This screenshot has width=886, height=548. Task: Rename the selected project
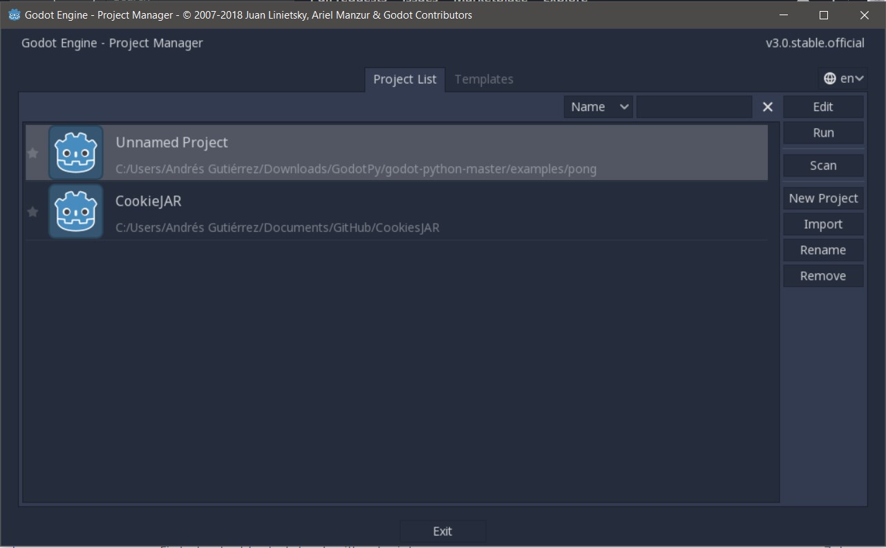point(823,250)
